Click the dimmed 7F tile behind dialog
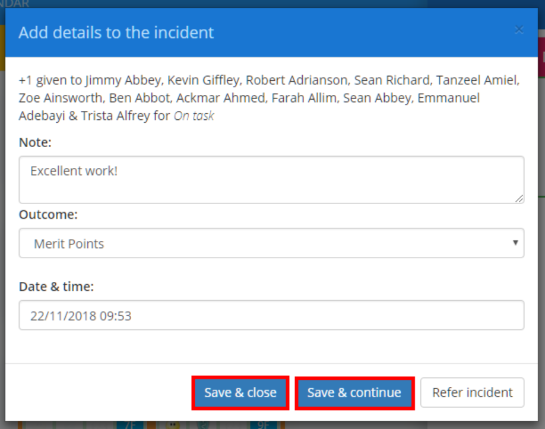This screenshot has height=429, width=545. (x=130, y=425)
